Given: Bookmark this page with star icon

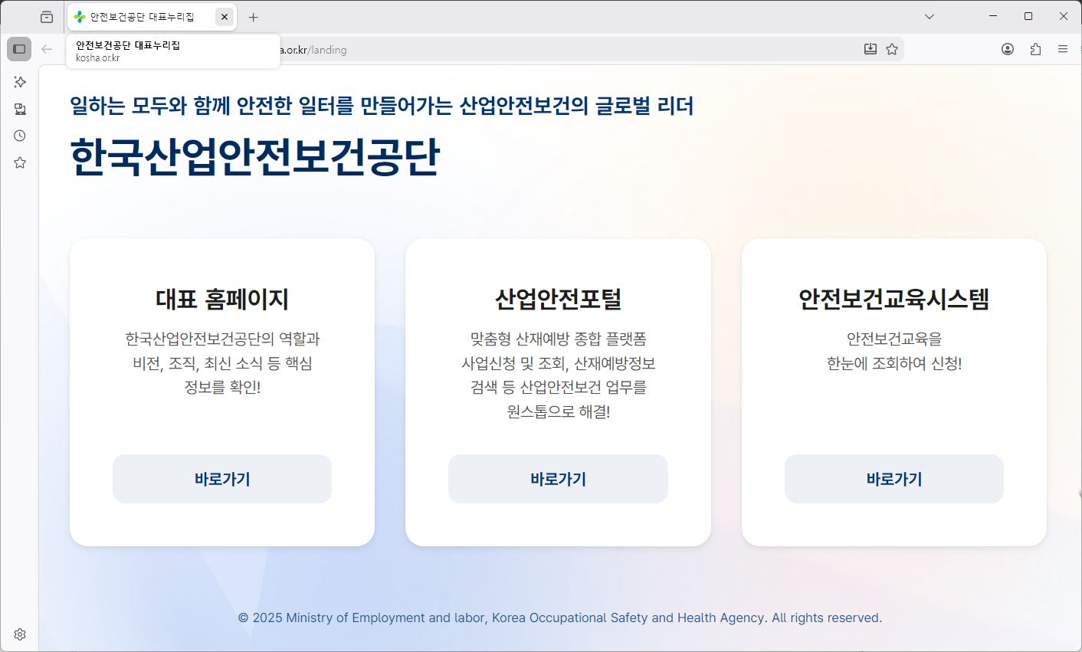Looking at the screenshot, I should click(x=892, y=49).
